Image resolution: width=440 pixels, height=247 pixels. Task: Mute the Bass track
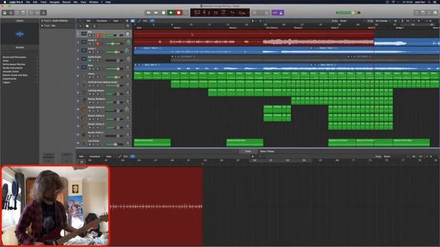(90, 69)
